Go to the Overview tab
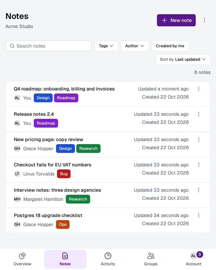The width and height of the screenshot is (216, 270). coord(22,259)
